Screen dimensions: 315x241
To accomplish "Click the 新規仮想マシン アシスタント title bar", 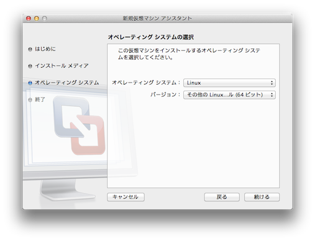I will [157, 19].
